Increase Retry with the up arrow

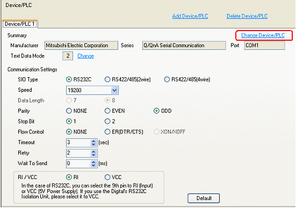93,152
